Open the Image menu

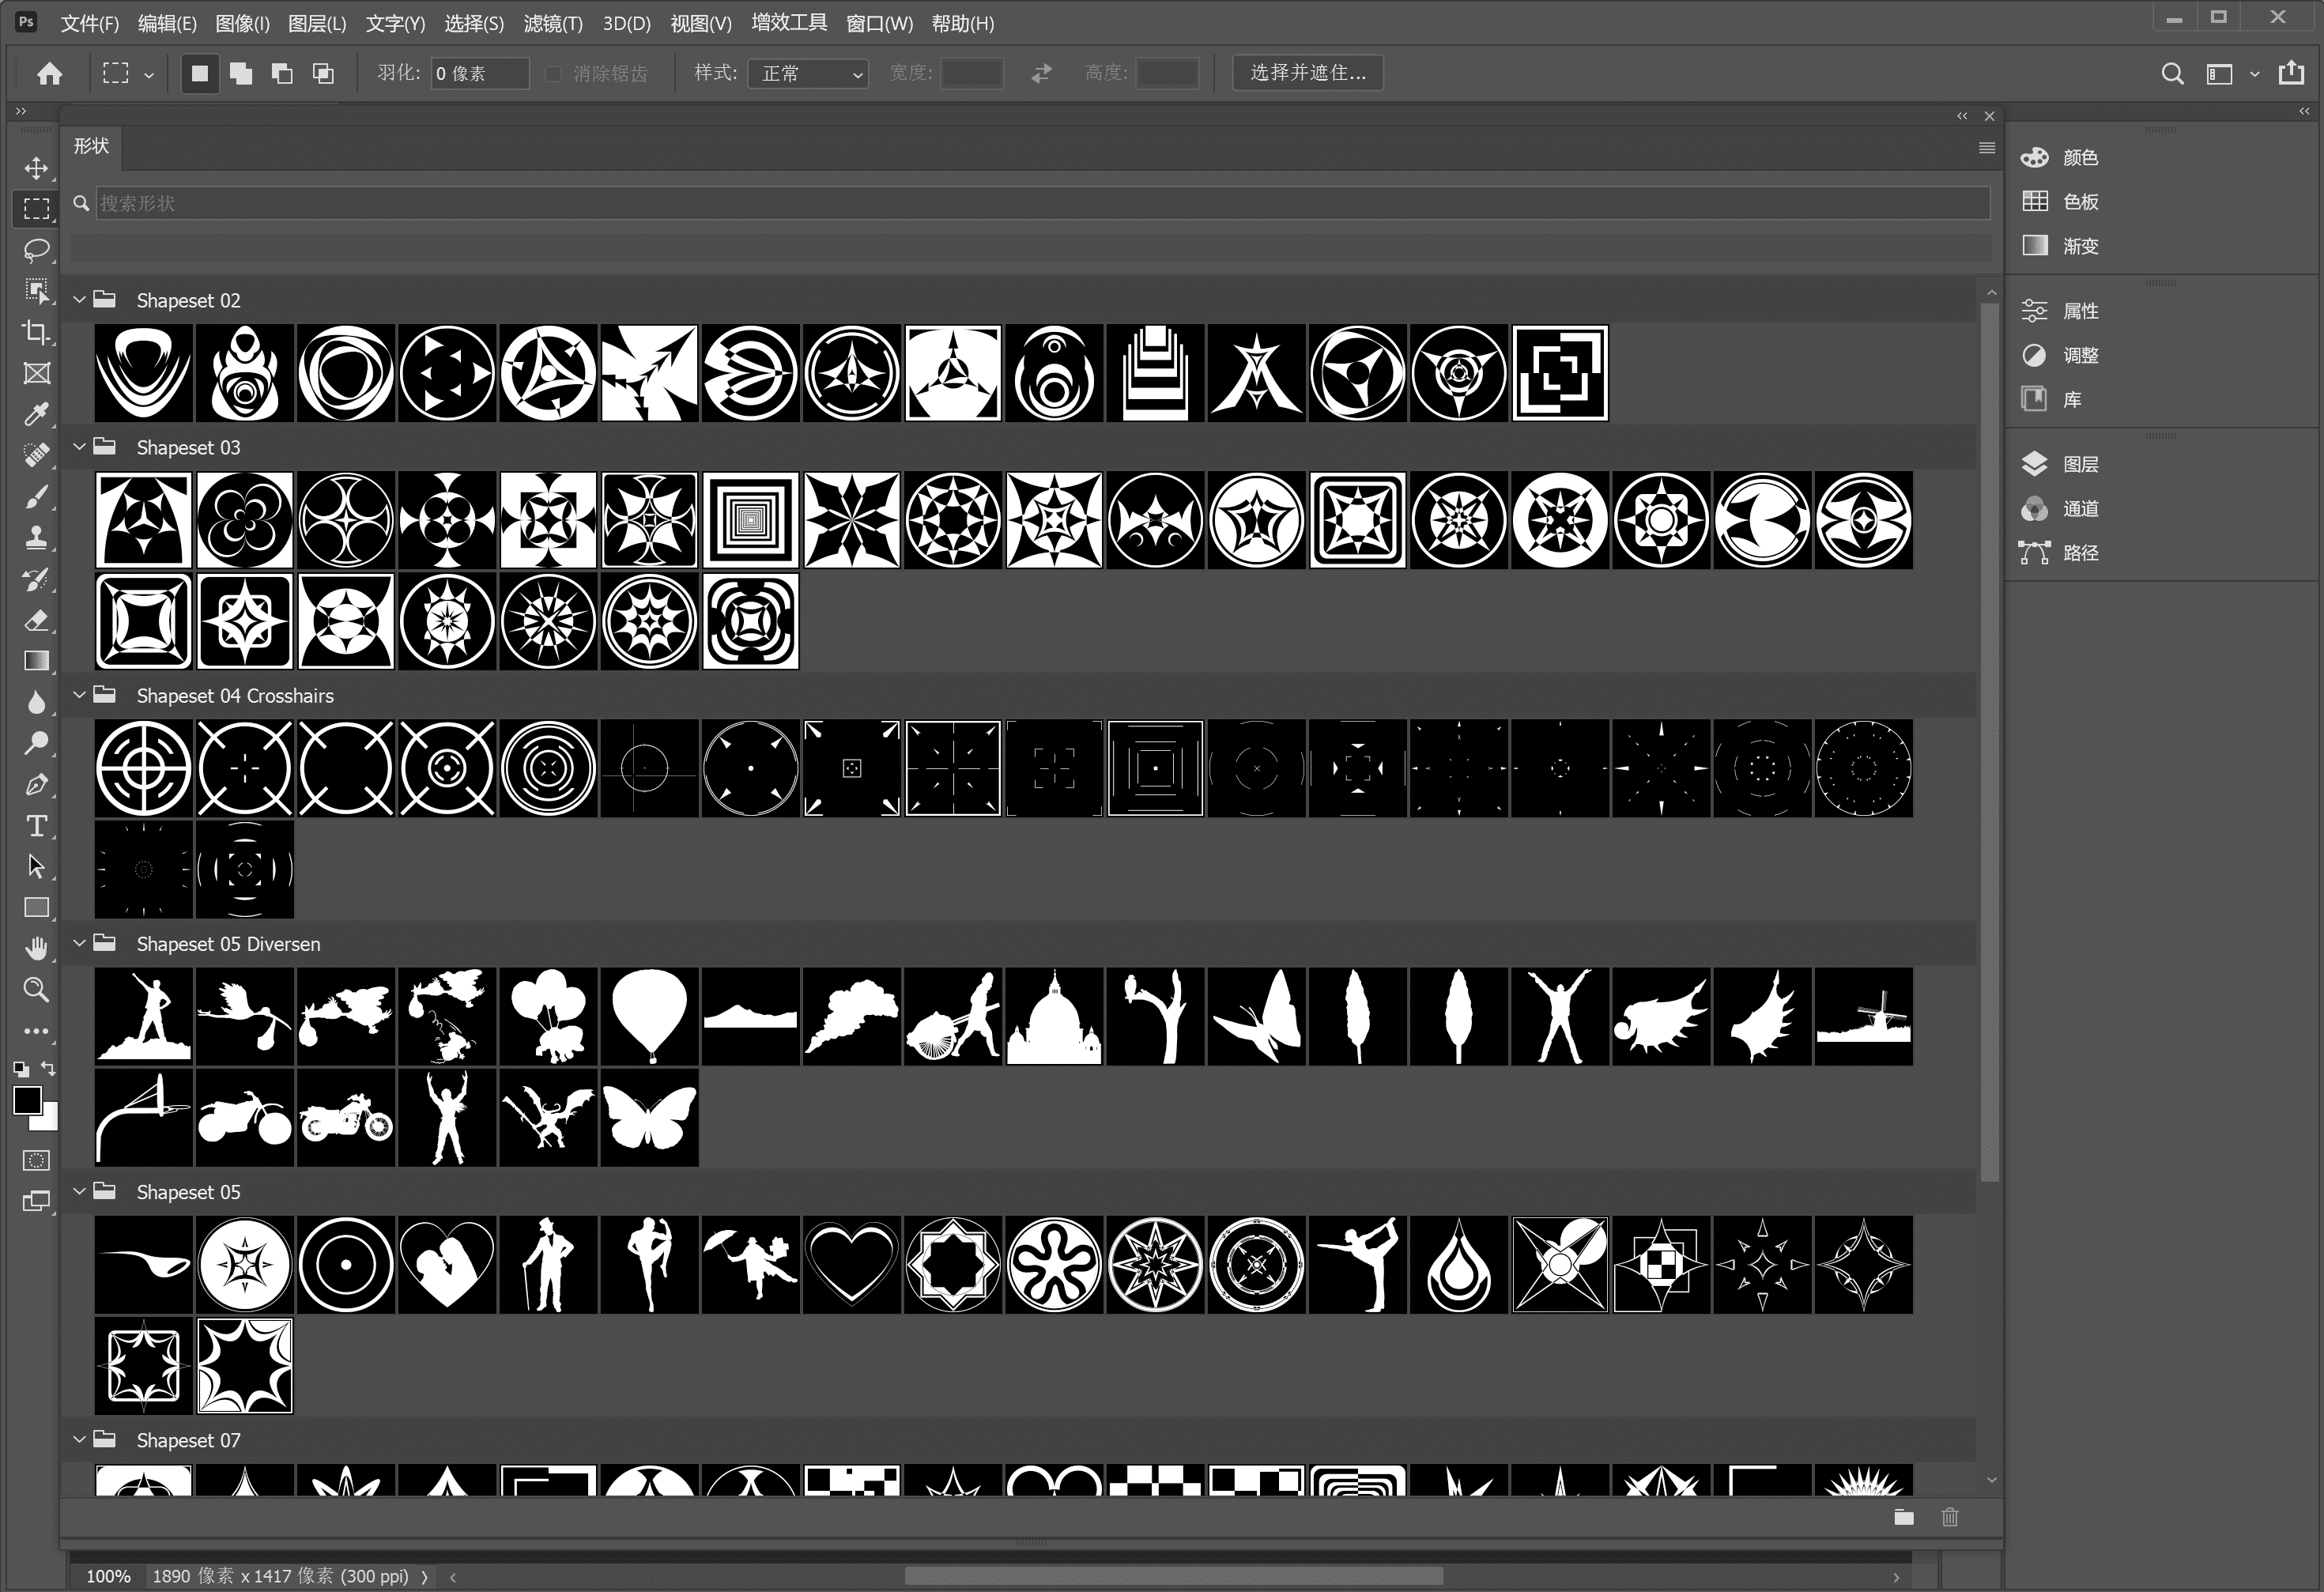point(242,23)
